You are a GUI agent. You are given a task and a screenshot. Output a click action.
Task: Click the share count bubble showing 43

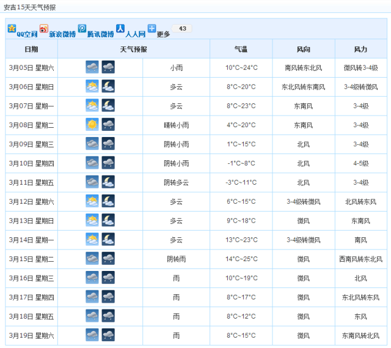pos(182,29)
